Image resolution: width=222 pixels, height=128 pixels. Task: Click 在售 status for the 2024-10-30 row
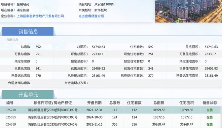[210, 117]
